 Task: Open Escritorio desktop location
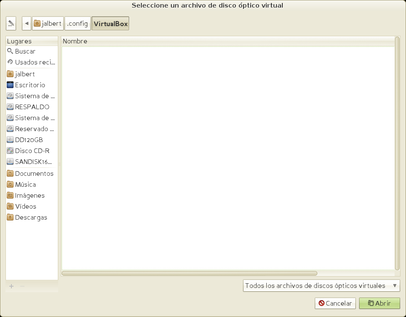(30, 85)
